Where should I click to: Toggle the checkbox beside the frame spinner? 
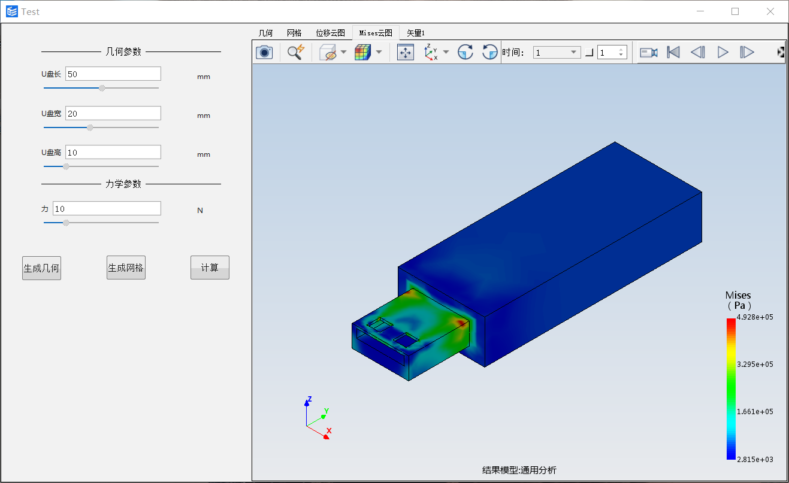pyautogui.click(x=589, y=53)
